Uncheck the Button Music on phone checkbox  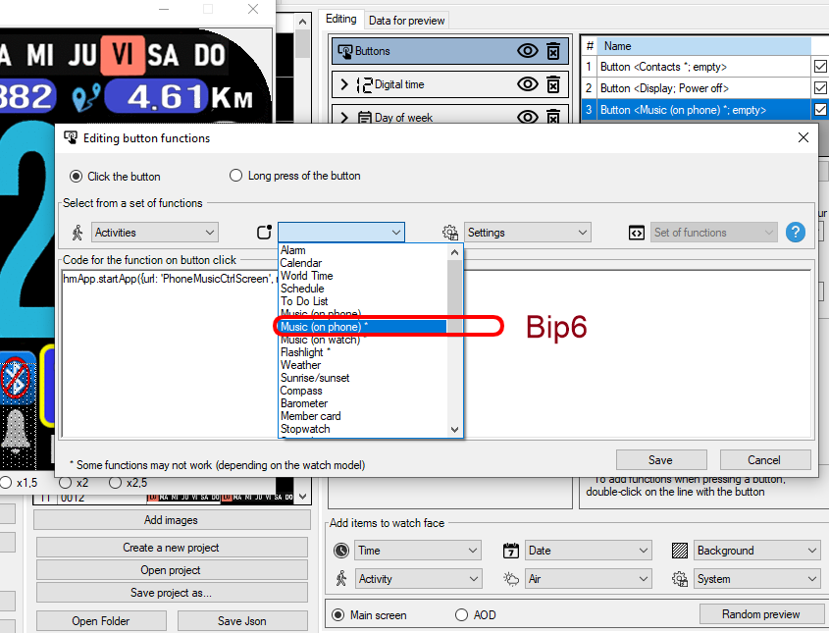pyautogui.click(x=820, y=110)
